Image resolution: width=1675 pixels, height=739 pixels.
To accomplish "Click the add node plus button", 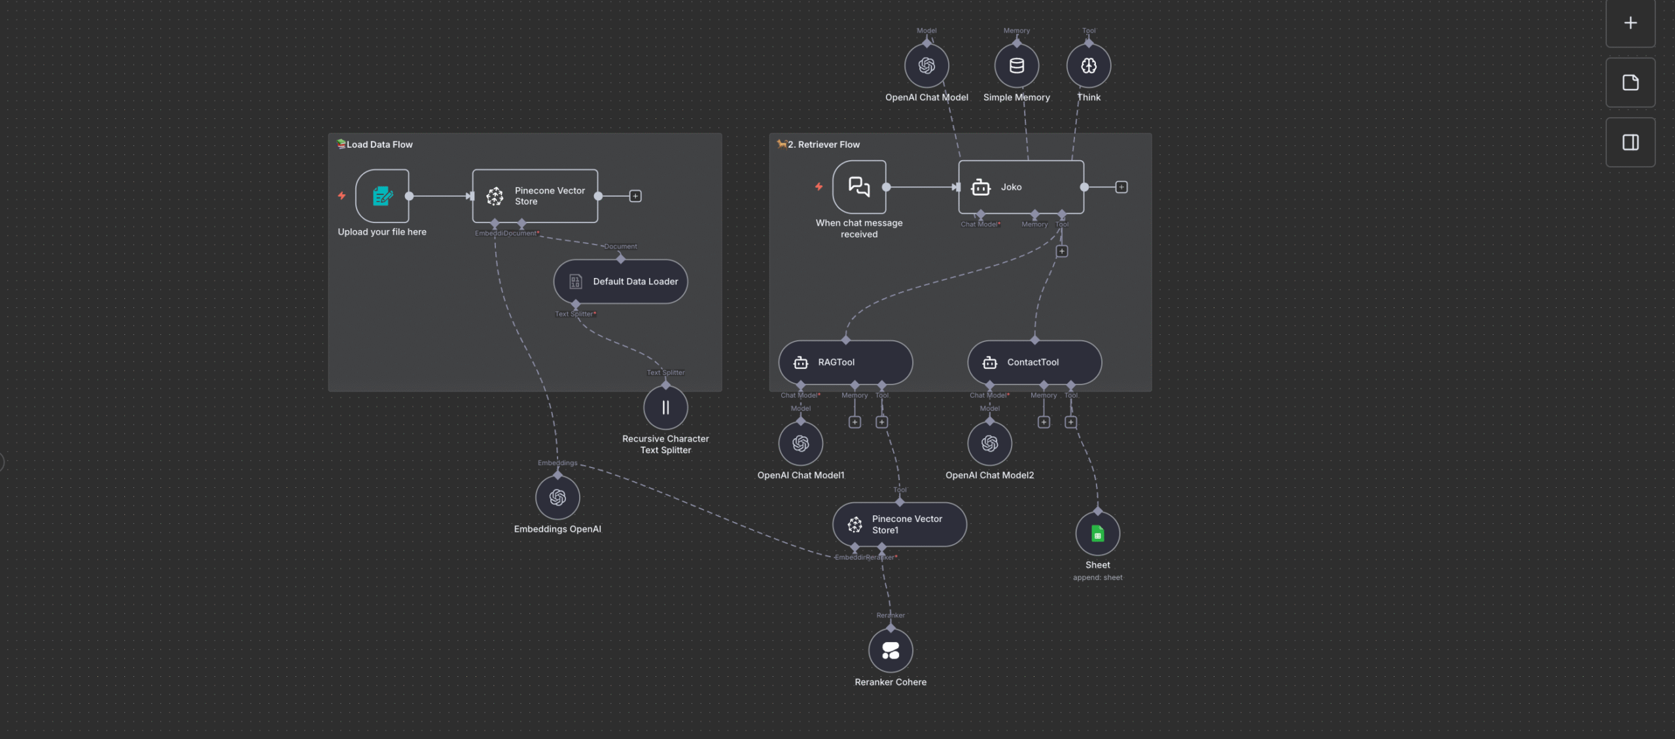I will coord(1630,24).
